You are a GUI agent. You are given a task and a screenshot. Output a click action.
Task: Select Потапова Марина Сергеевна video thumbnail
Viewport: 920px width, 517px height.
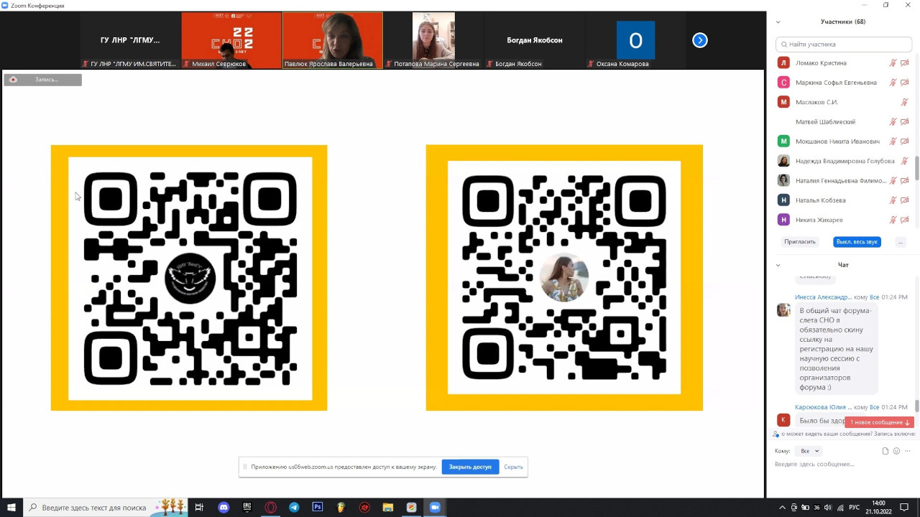coord(433,40)
